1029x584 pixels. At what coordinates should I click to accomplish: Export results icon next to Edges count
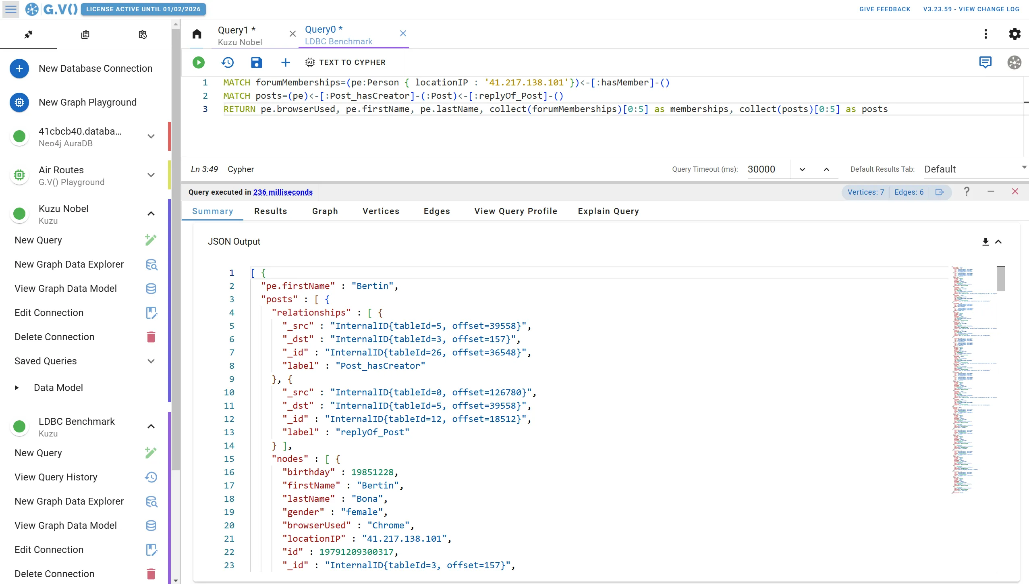[940, 192]
